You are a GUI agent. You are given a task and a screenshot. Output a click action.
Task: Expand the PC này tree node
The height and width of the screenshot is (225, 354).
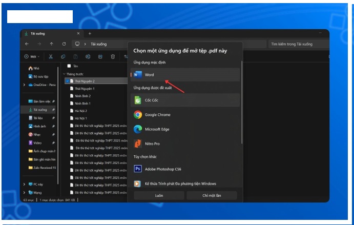point(24,184)
